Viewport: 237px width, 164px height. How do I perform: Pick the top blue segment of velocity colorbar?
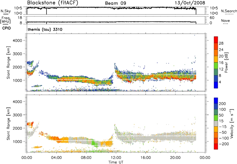pos(216,101)
